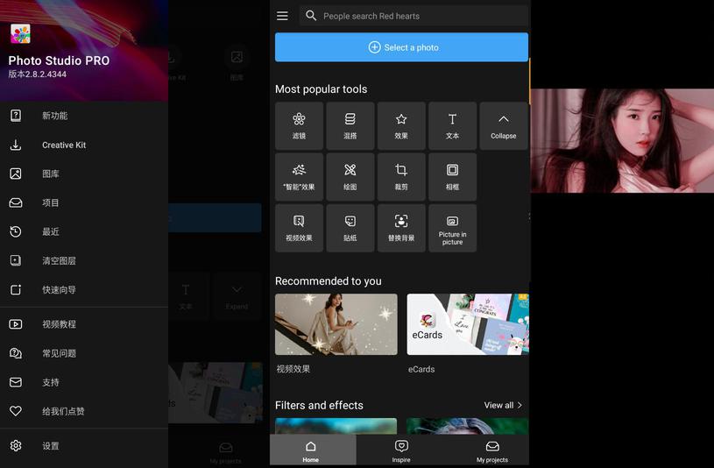The height and width of the screenshot is (468, 714).
Task: Switch to the Inspire tab
Action: coord(401,450)
